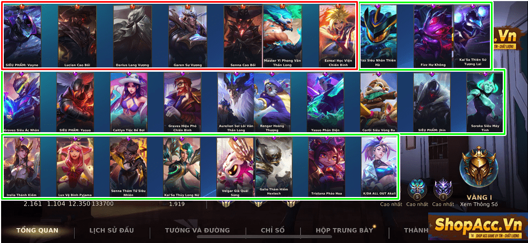This screenshot has width=528, height=243.
Task: View the Tristana Pháo Hoa skin card
Action: point(327,167)
